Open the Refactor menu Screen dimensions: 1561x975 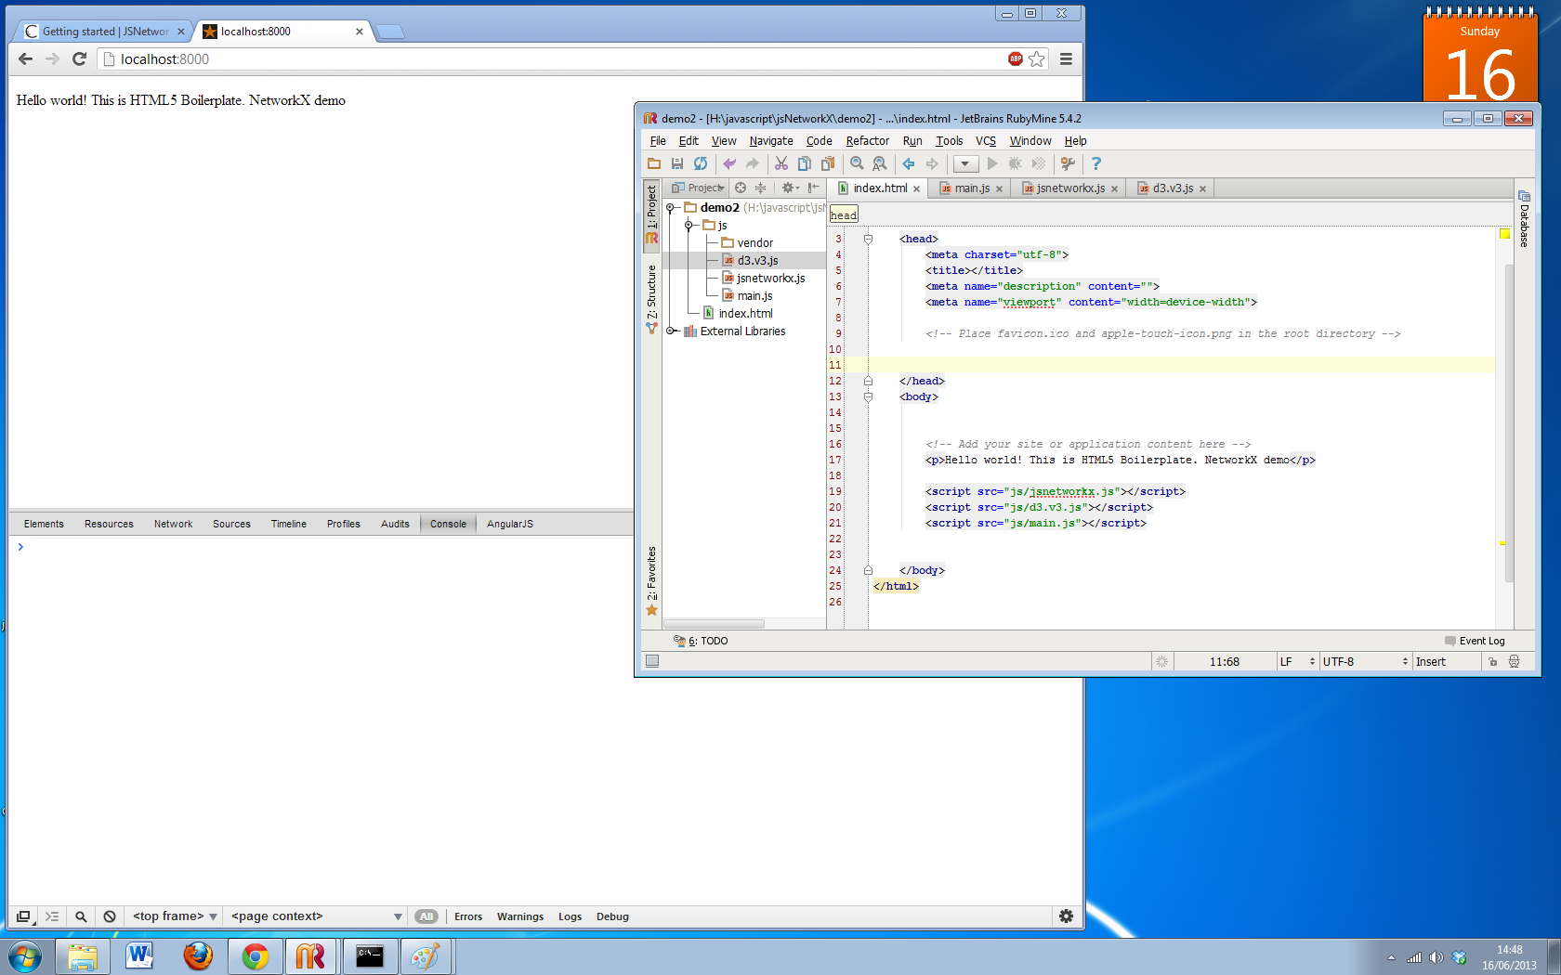coord(868,141)
